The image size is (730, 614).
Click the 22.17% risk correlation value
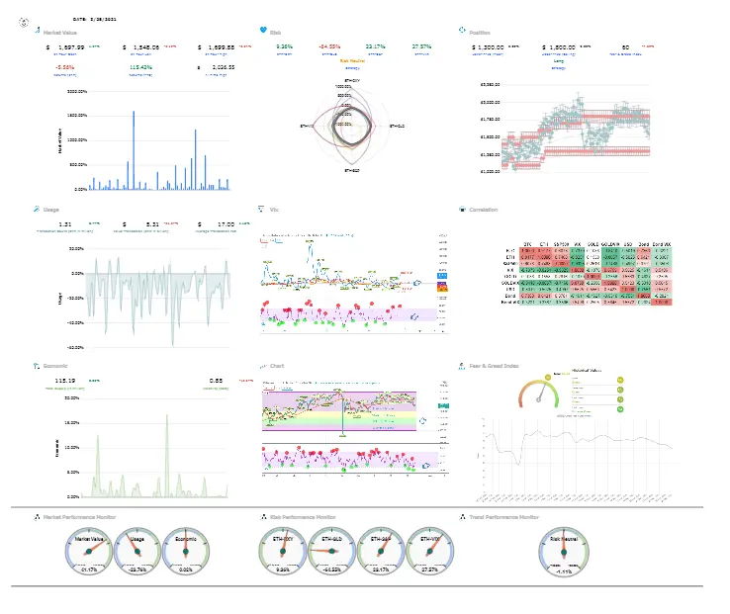tap(375, 46)
